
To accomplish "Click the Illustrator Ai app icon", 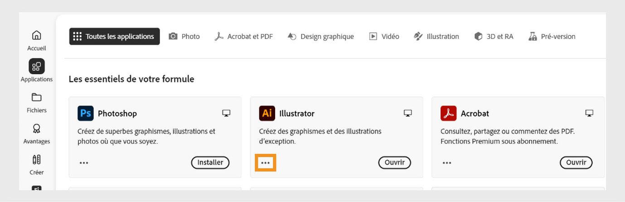I will [267, 113].
